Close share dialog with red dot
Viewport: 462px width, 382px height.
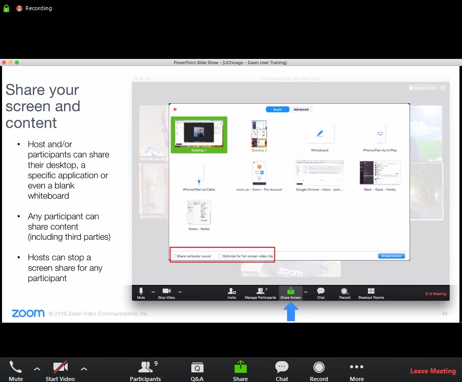(175, 109)
